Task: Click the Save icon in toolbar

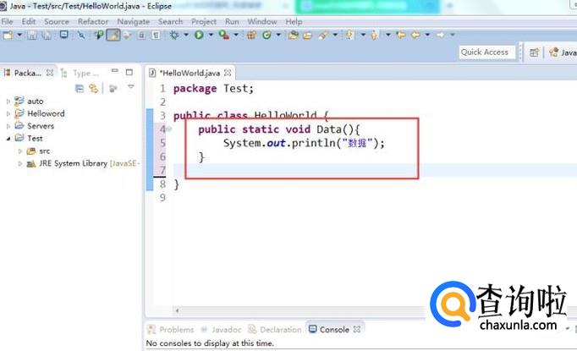Action: (x=31, y=35)
